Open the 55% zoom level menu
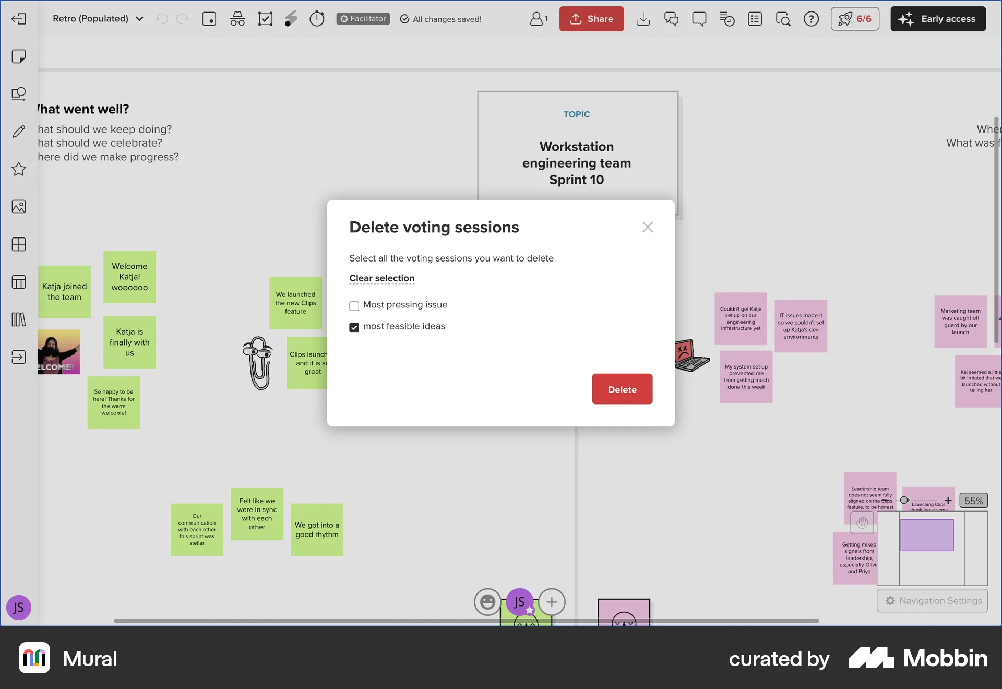 [973, 501]
